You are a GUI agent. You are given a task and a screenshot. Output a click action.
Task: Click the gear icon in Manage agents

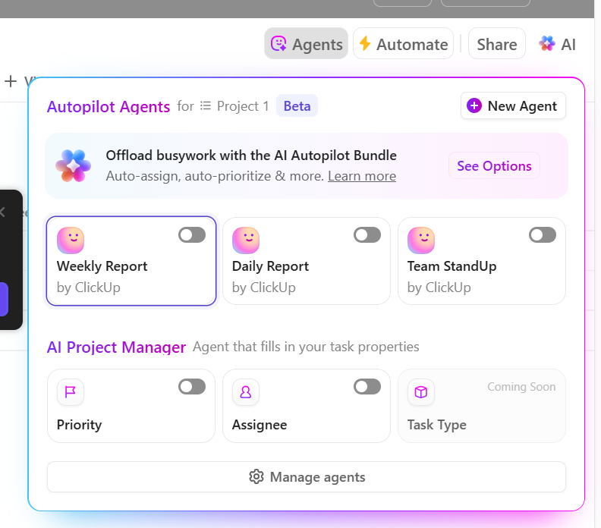[x=256, y=476]
